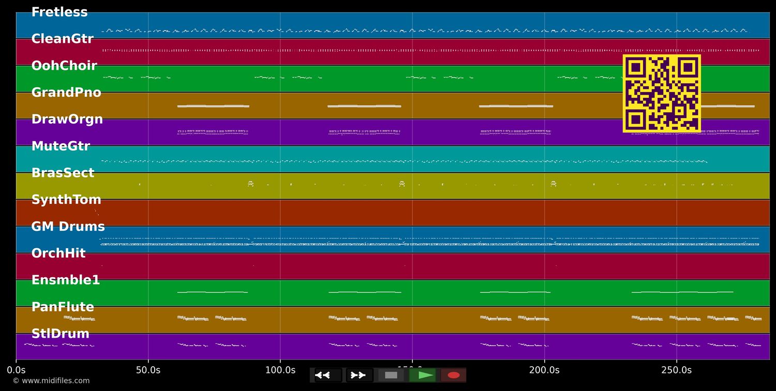Select the OohChoir track label
This screenshot has width=776, height=391.
pos(64,66)
